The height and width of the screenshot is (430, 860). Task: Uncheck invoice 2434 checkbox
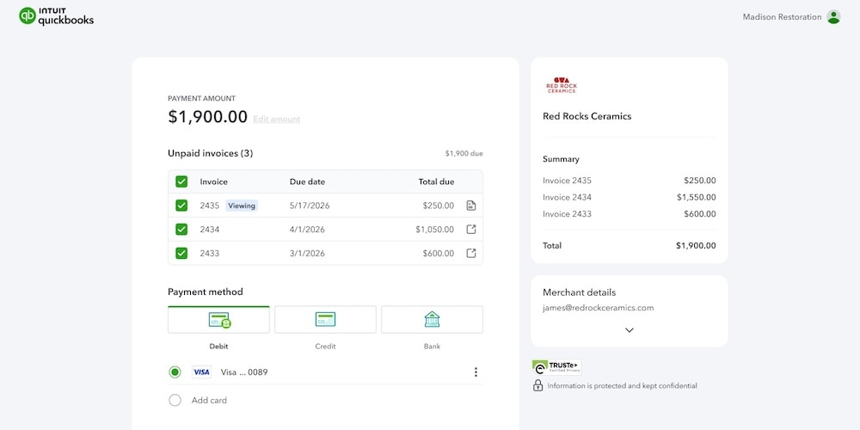click(181, 230)
